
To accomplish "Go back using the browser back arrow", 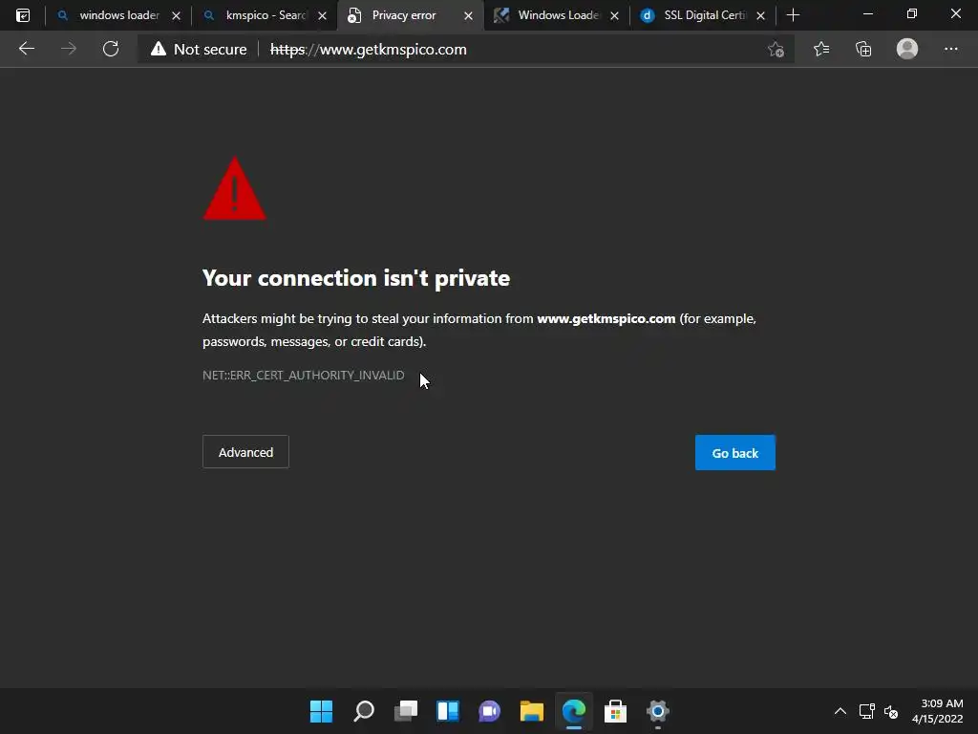I will point(26,49).
